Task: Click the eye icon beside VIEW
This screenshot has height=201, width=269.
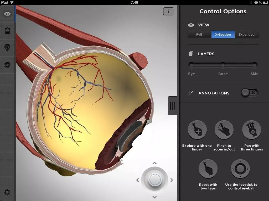Action: point(191,25)
